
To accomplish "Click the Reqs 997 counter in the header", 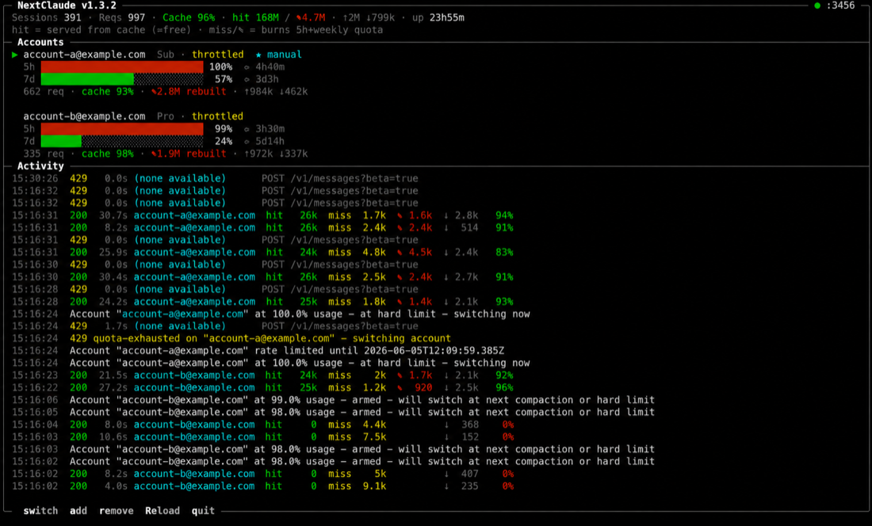I will click(122, 17).
